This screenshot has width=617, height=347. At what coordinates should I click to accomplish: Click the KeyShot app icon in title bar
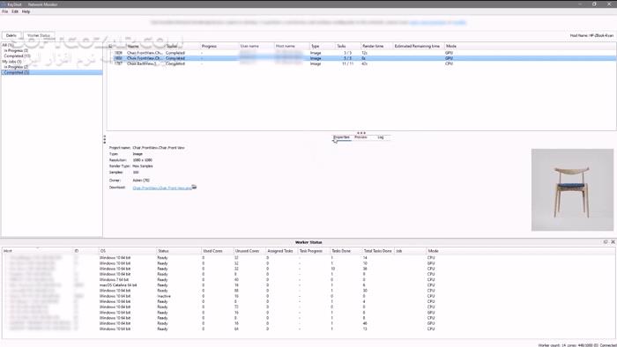pyautogui.click(x=4, y=4)
